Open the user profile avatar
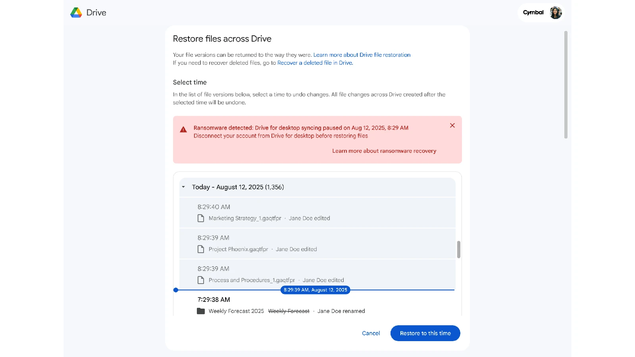 [556, 13]
